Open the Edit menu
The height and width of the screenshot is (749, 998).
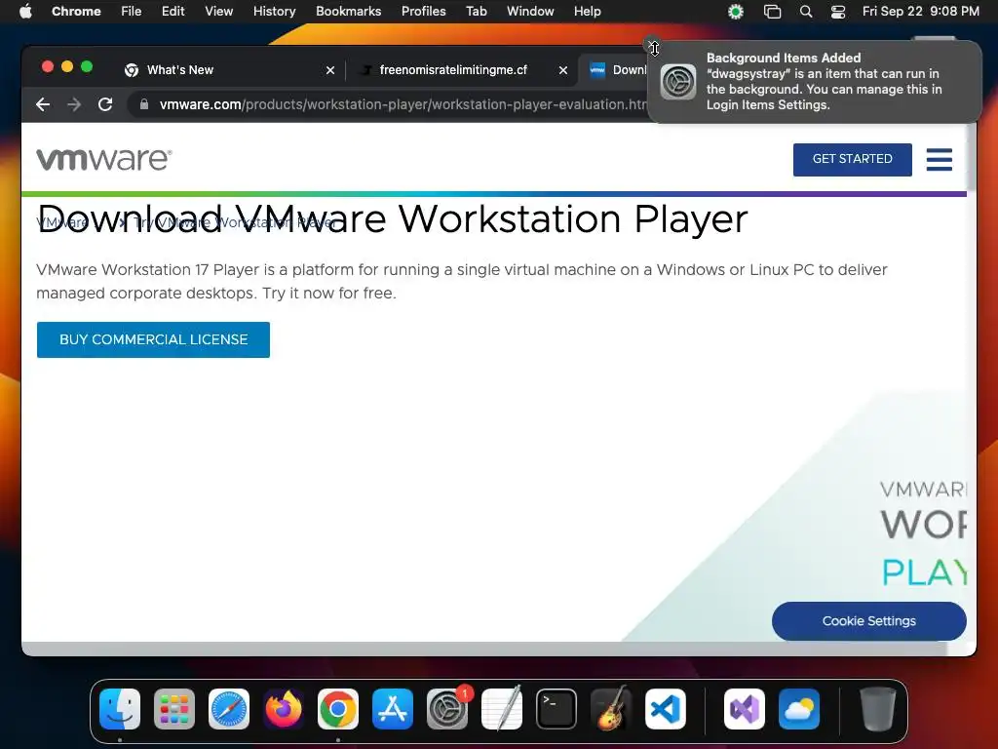[x=173, y=12]
